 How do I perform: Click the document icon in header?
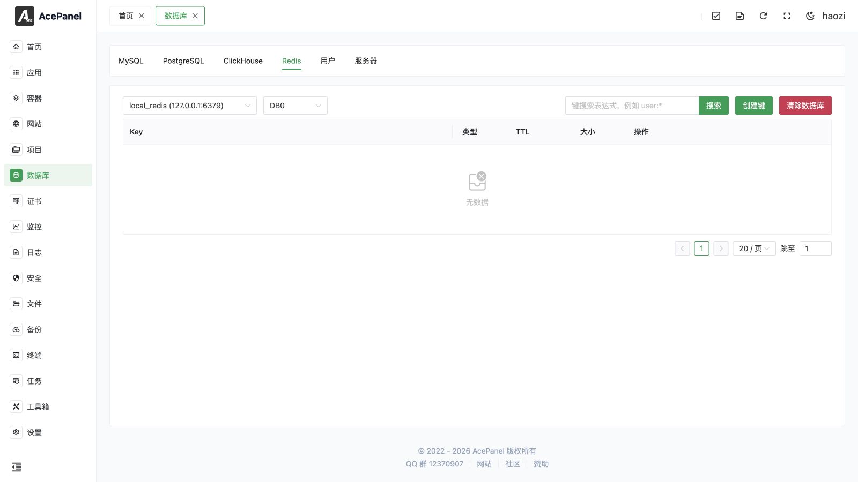tap(739, 16)
